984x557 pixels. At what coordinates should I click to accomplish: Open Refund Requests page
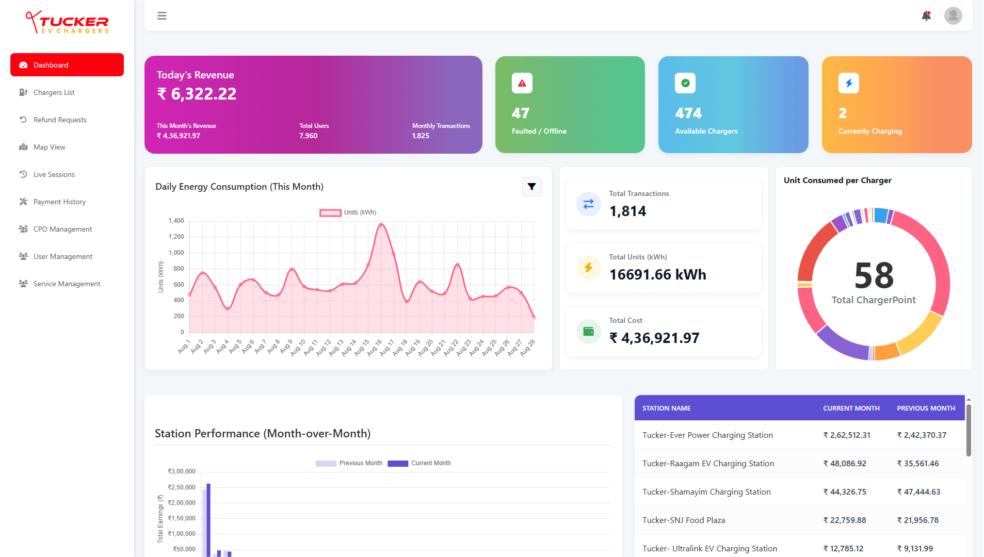(x=67, y=120)
